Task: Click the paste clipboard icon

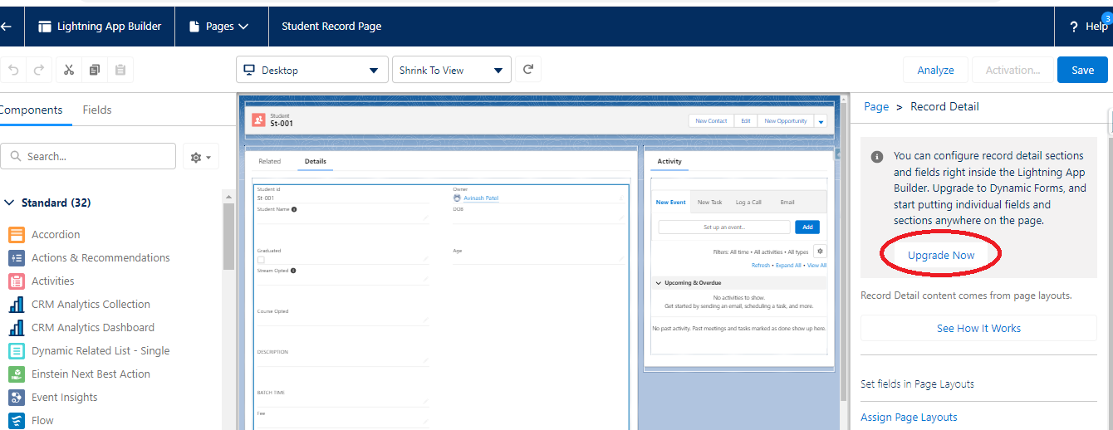Action: (x=120, y=71)
